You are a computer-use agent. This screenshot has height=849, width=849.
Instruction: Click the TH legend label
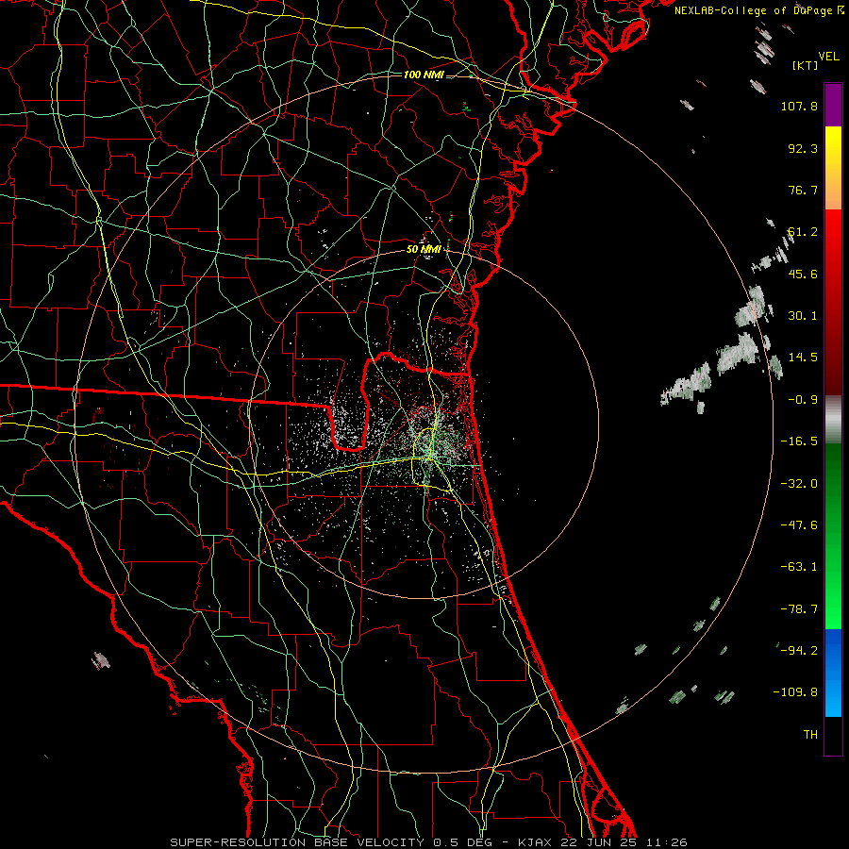[810, 735]
